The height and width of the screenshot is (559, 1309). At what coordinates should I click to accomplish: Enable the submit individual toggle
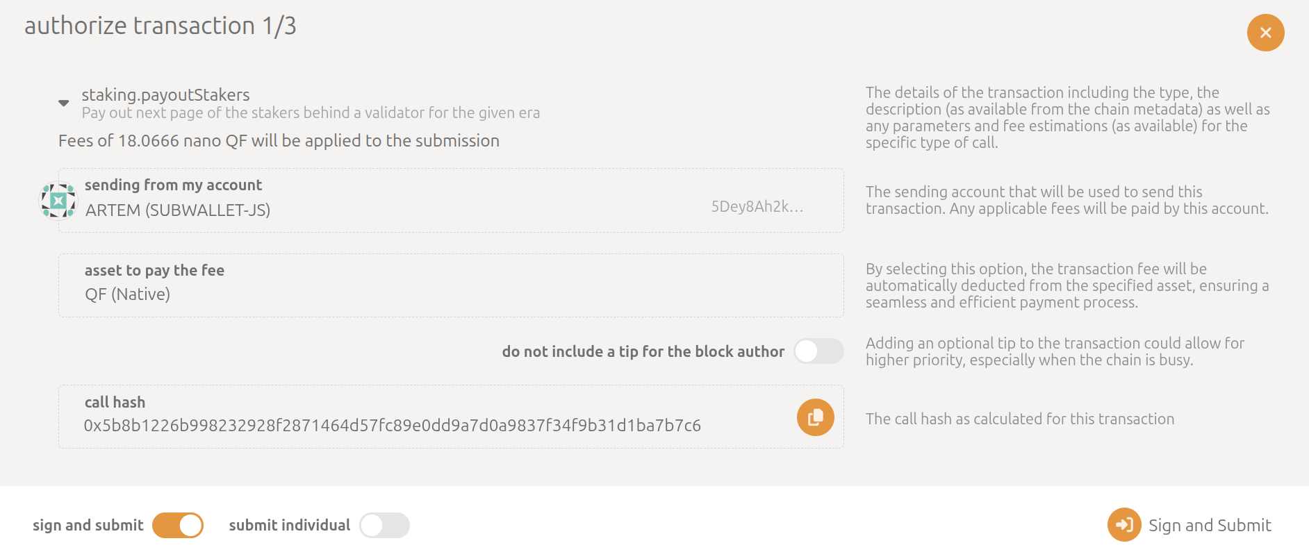384,525
